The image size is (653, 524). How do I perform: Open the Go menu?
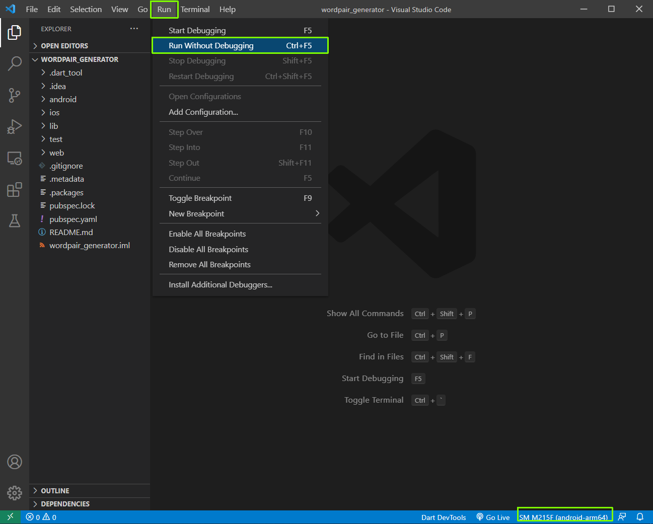click(142, 9)
